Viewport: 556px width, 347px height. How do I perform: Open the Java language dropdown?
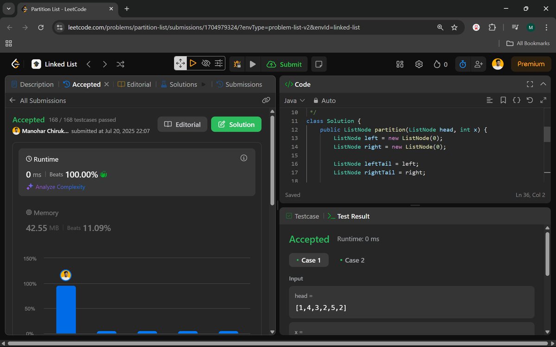click(x=294, y=100)
